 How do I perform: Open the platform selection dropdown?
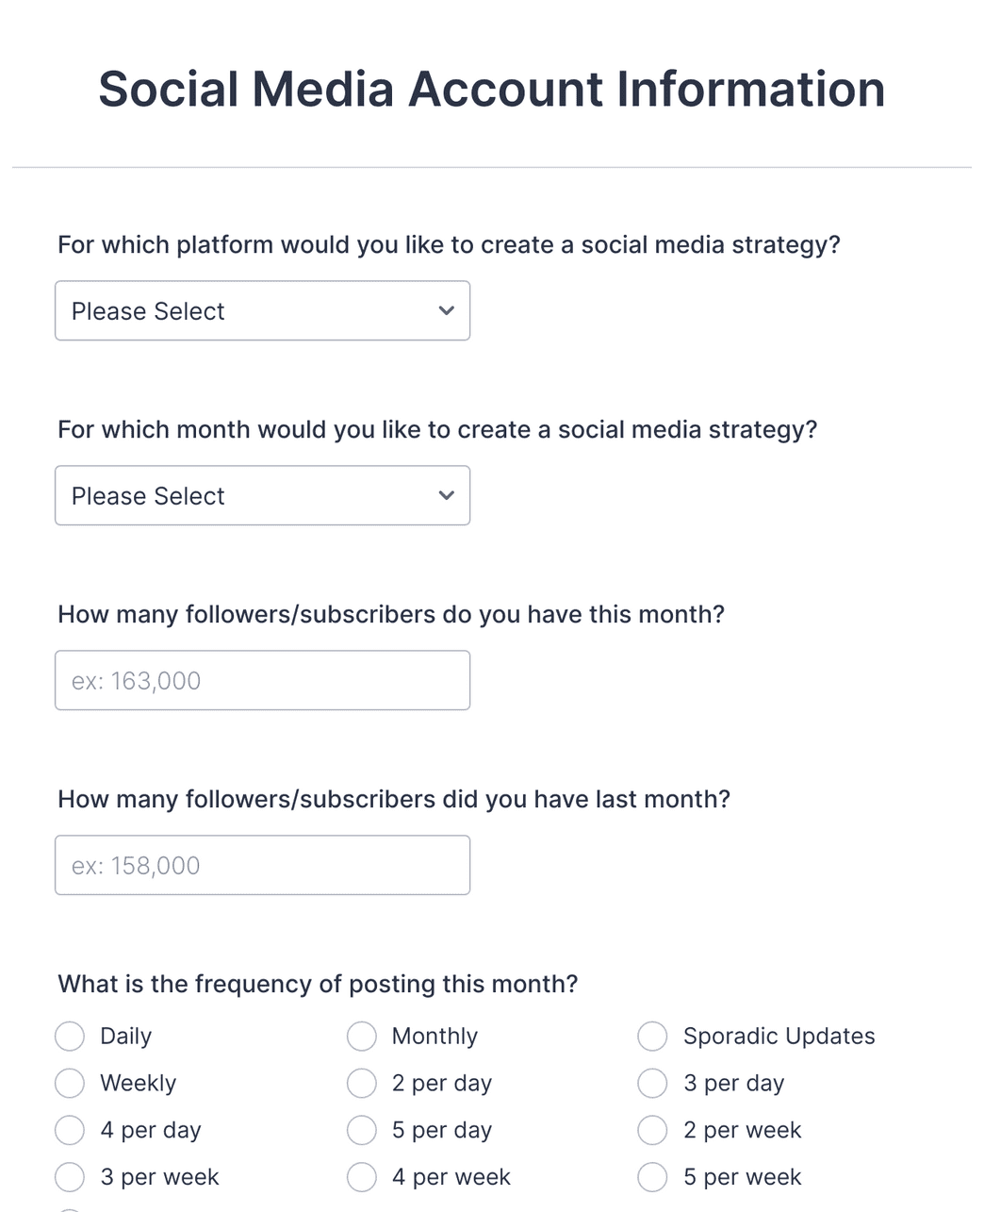(x=262, y=310)
